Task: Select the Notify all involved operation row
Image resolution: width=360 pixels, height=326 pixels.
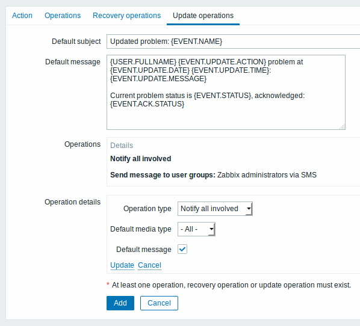Action: (x=140, y=159)
